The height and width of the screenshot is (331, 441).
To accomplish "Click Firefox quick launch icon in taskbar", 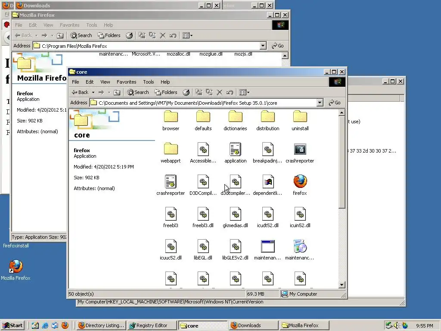I will click(x=65, y=325).
